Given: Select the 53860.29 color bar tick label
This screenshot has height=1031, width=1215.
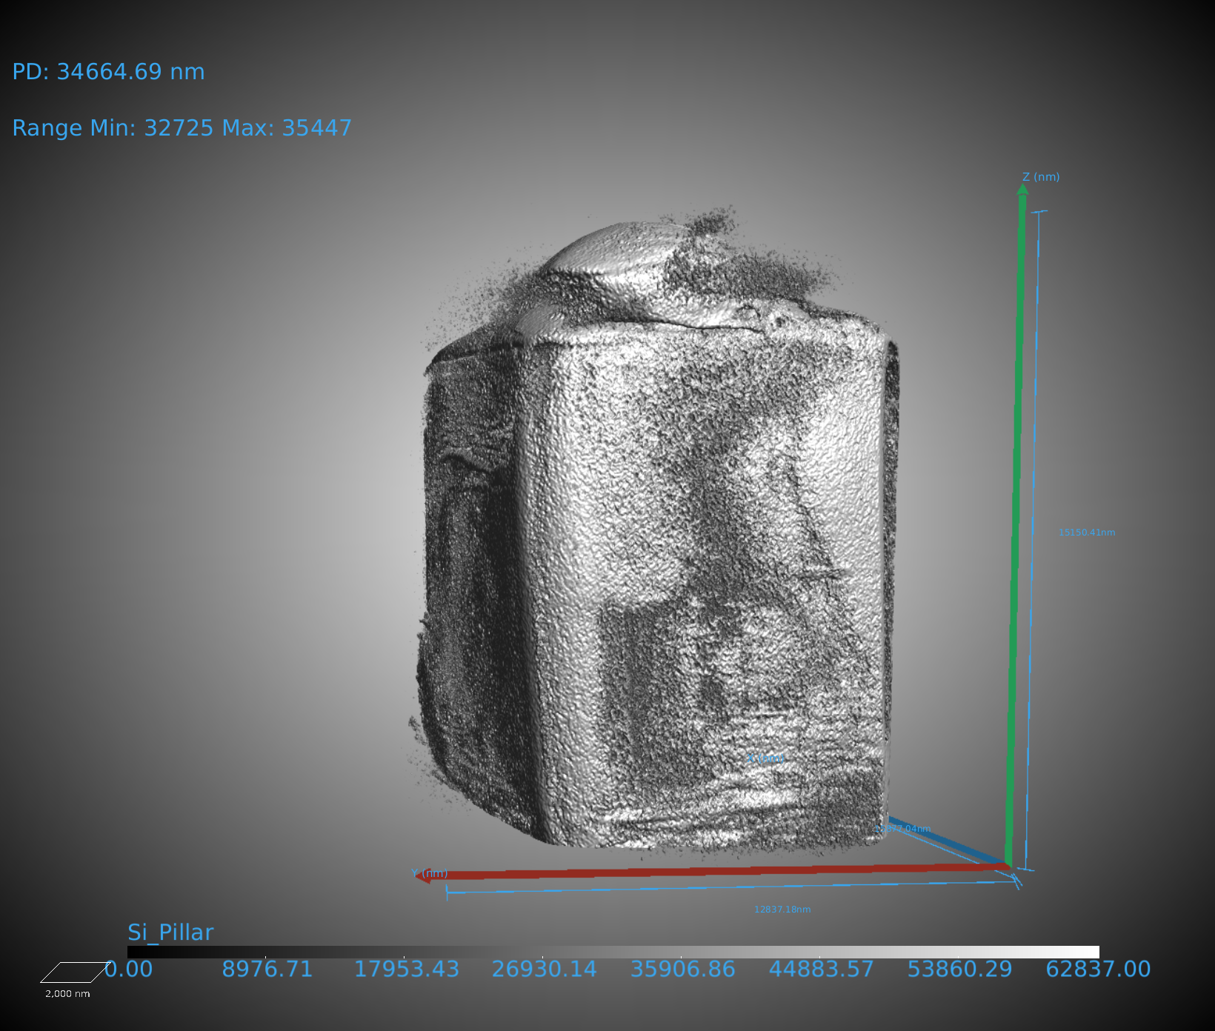Looking at the screenshot, I should [x=960, y=970].
